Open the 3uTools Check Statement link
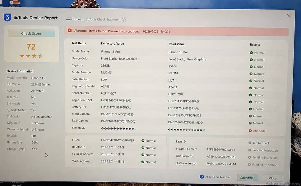The width and height of the screenshot is (301, 186). pyautogui.click(x=103, y=20)
